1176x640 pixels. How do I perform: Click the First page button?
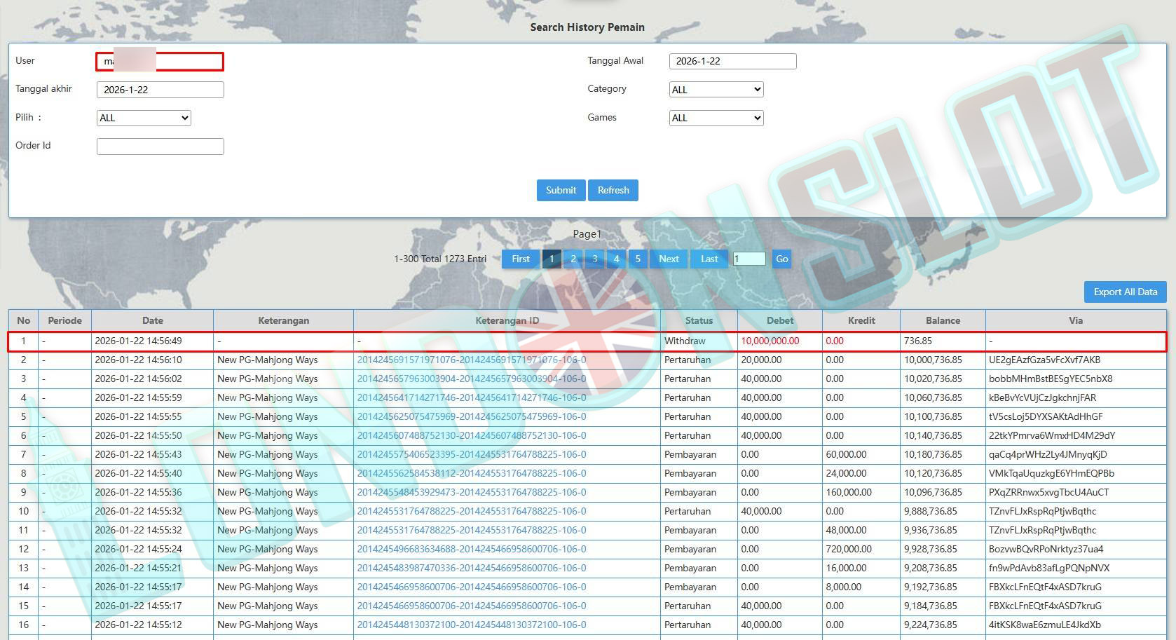pos(521,259)
